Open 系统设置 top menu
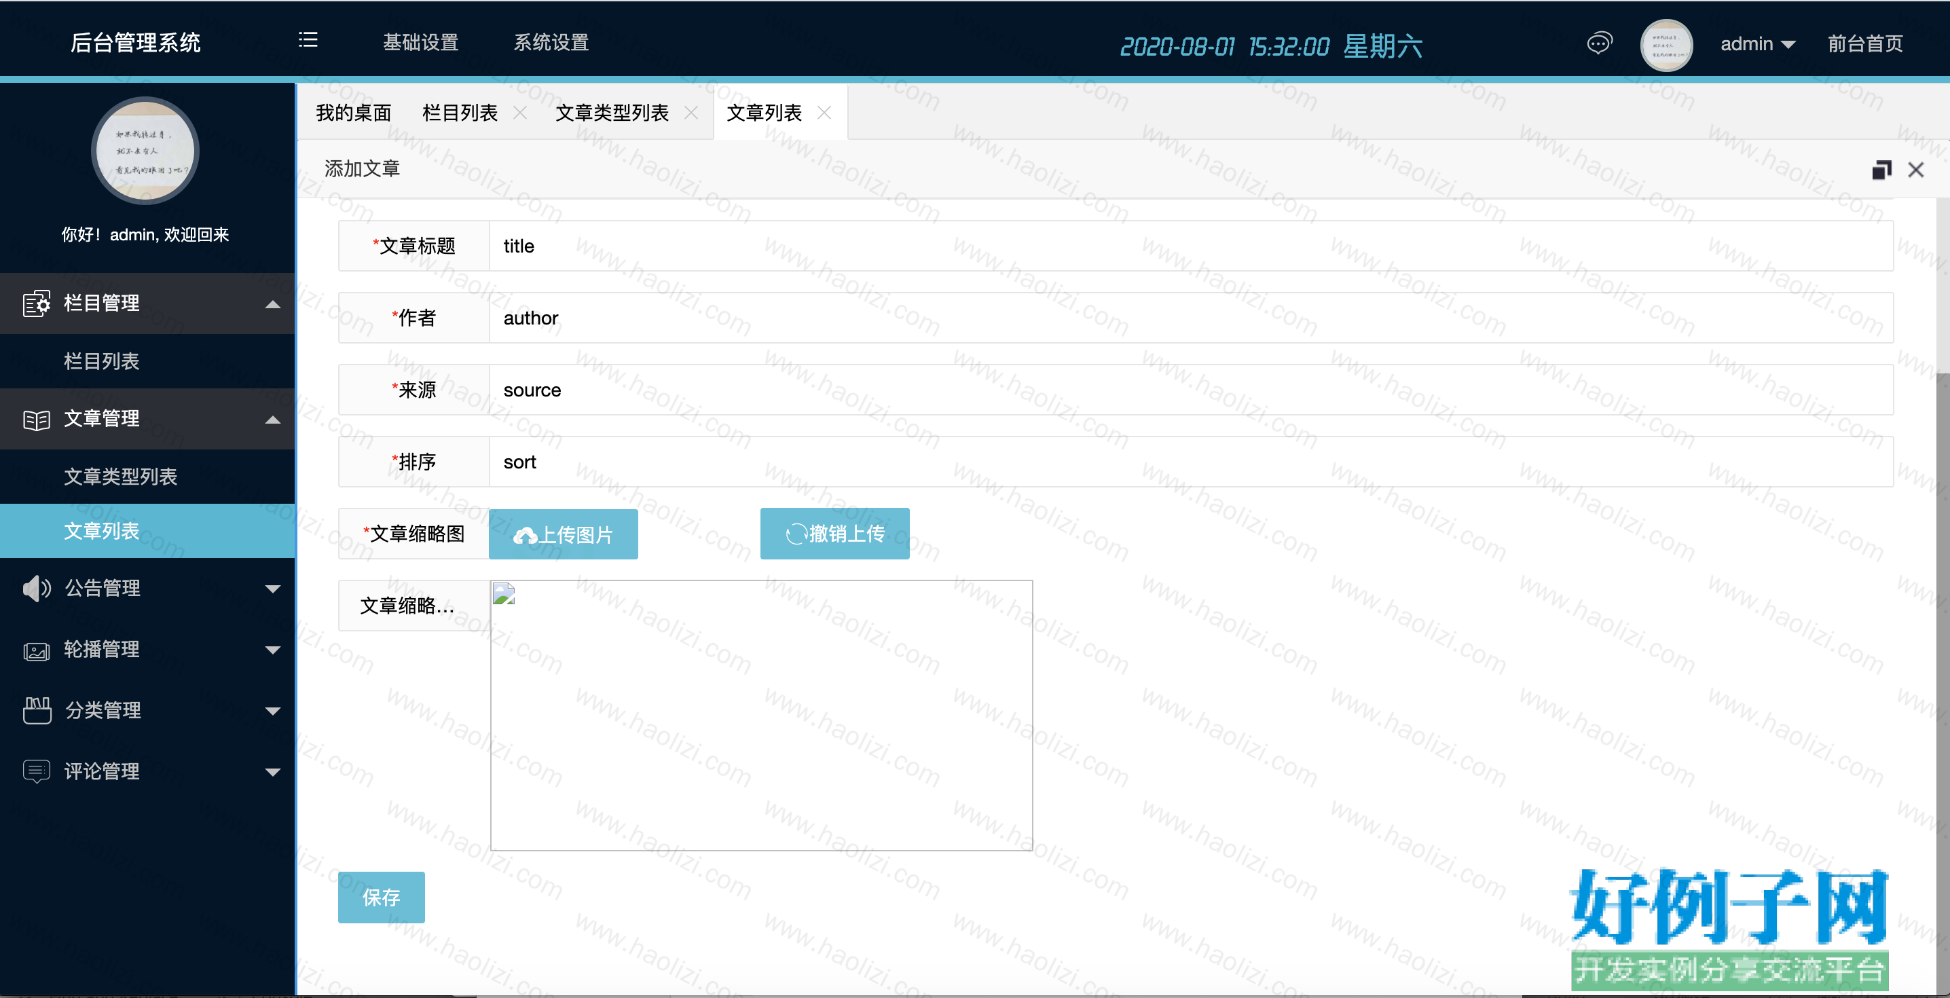 pyautogui.click(x=551, y=42)
